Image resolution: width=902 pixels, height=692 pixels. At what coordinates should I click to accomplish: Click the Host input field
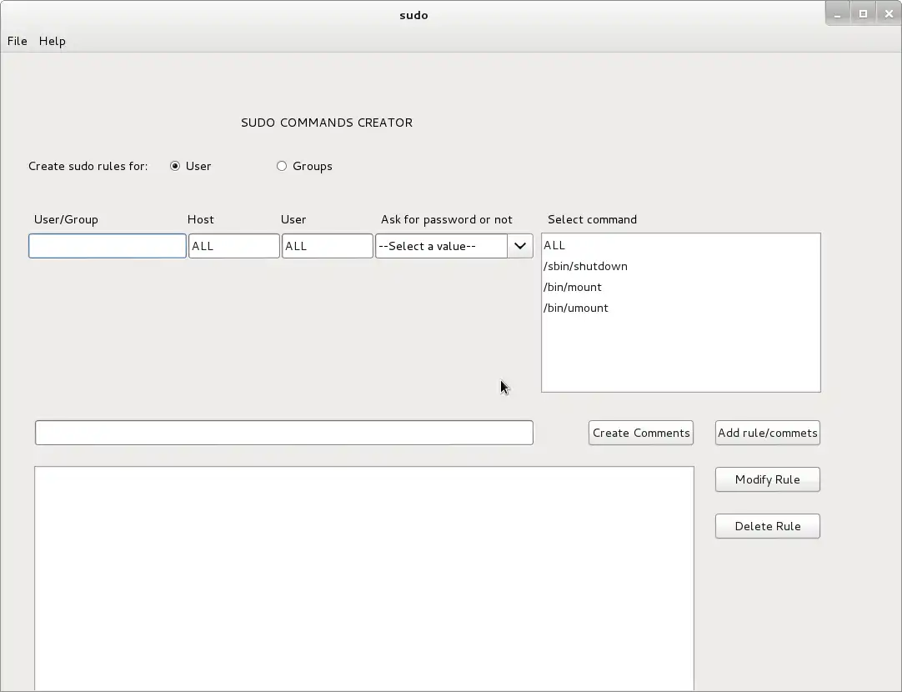click(233, 246)
